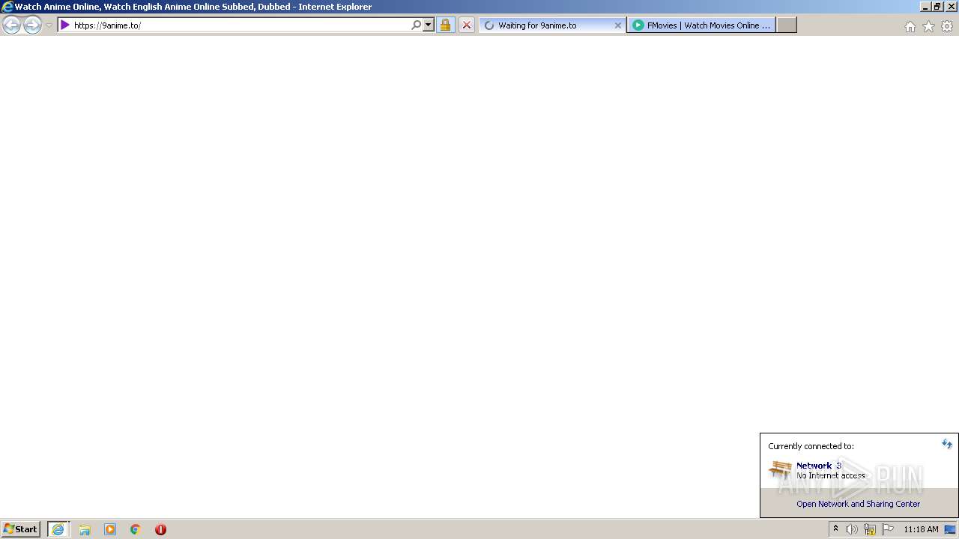
Task: Switch to the FMovies Watch Movies Online tab
Action: pyautogui.click(x=701, y=25)
